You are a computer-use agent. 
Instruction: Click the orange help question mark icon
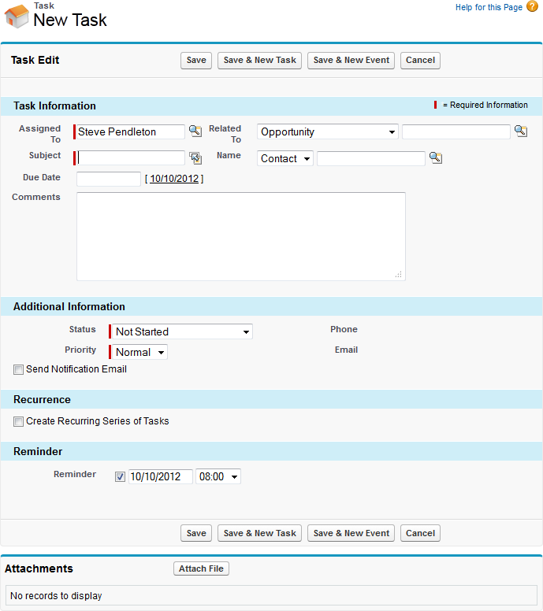(x=532, y=7)
